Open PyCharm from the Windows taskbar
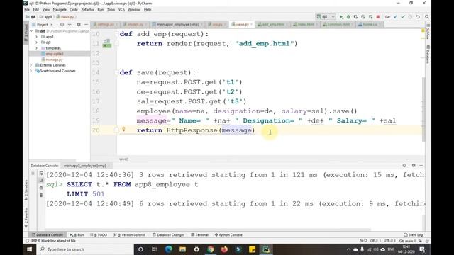The width and height of the screenshot is (454, 255). pos(266,249)
